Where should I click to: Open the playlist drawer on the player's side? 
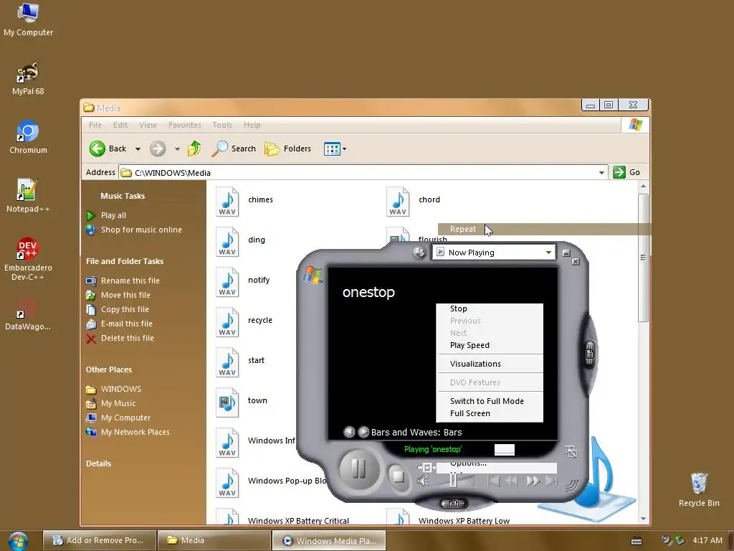pos(590,354)
